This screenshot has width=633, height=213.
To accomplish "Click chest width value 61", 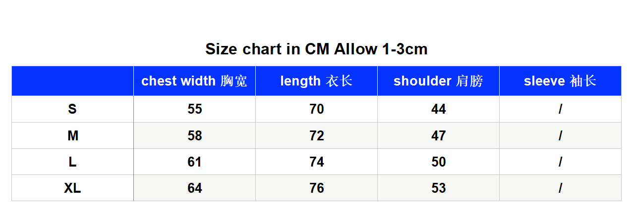I will (195, 162).
